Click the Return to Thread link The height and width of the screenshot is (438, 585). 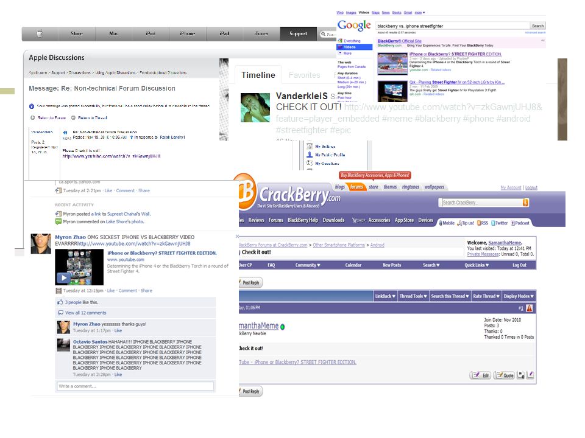(93, 117)
